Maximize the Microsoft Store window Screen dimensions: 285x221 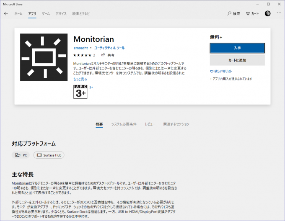coord(268,4)
